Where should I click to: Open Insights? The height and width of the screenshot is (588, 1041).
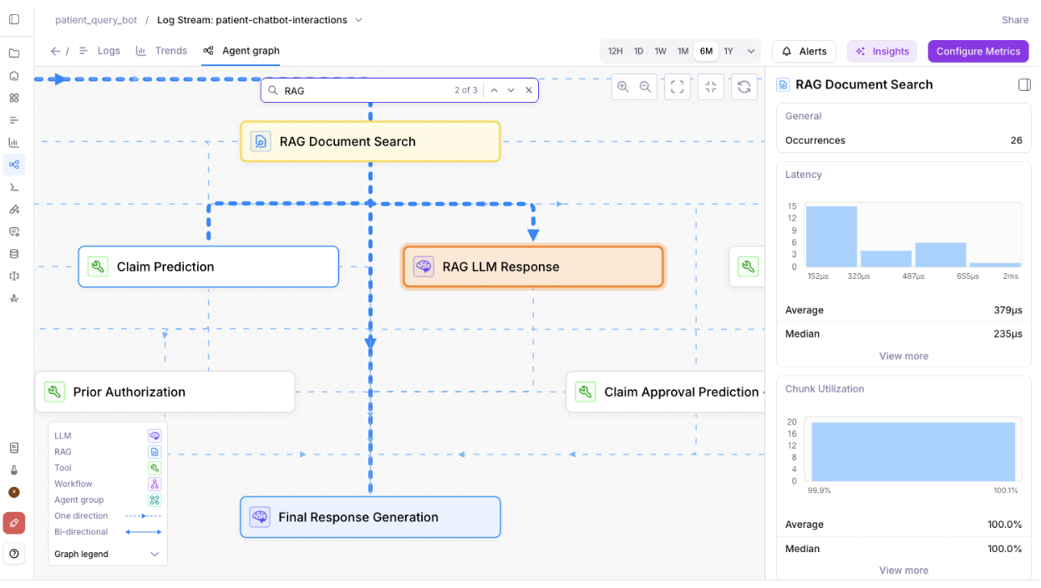[x=881, y=51]
